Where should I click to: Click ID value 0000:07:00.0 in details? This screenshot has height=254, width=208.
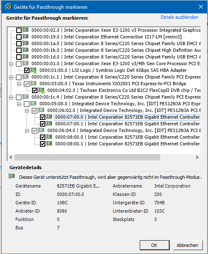[71, 194]
